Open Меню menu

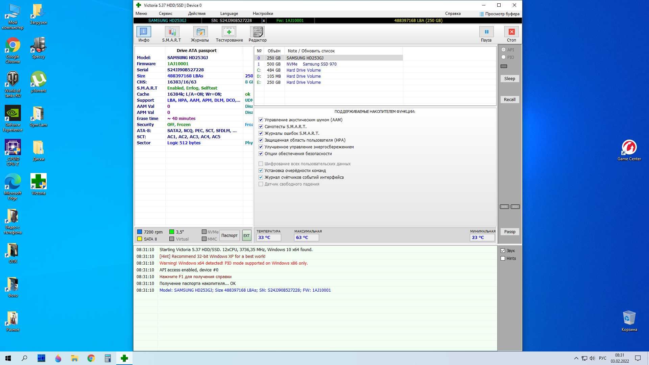coord(141,14)
